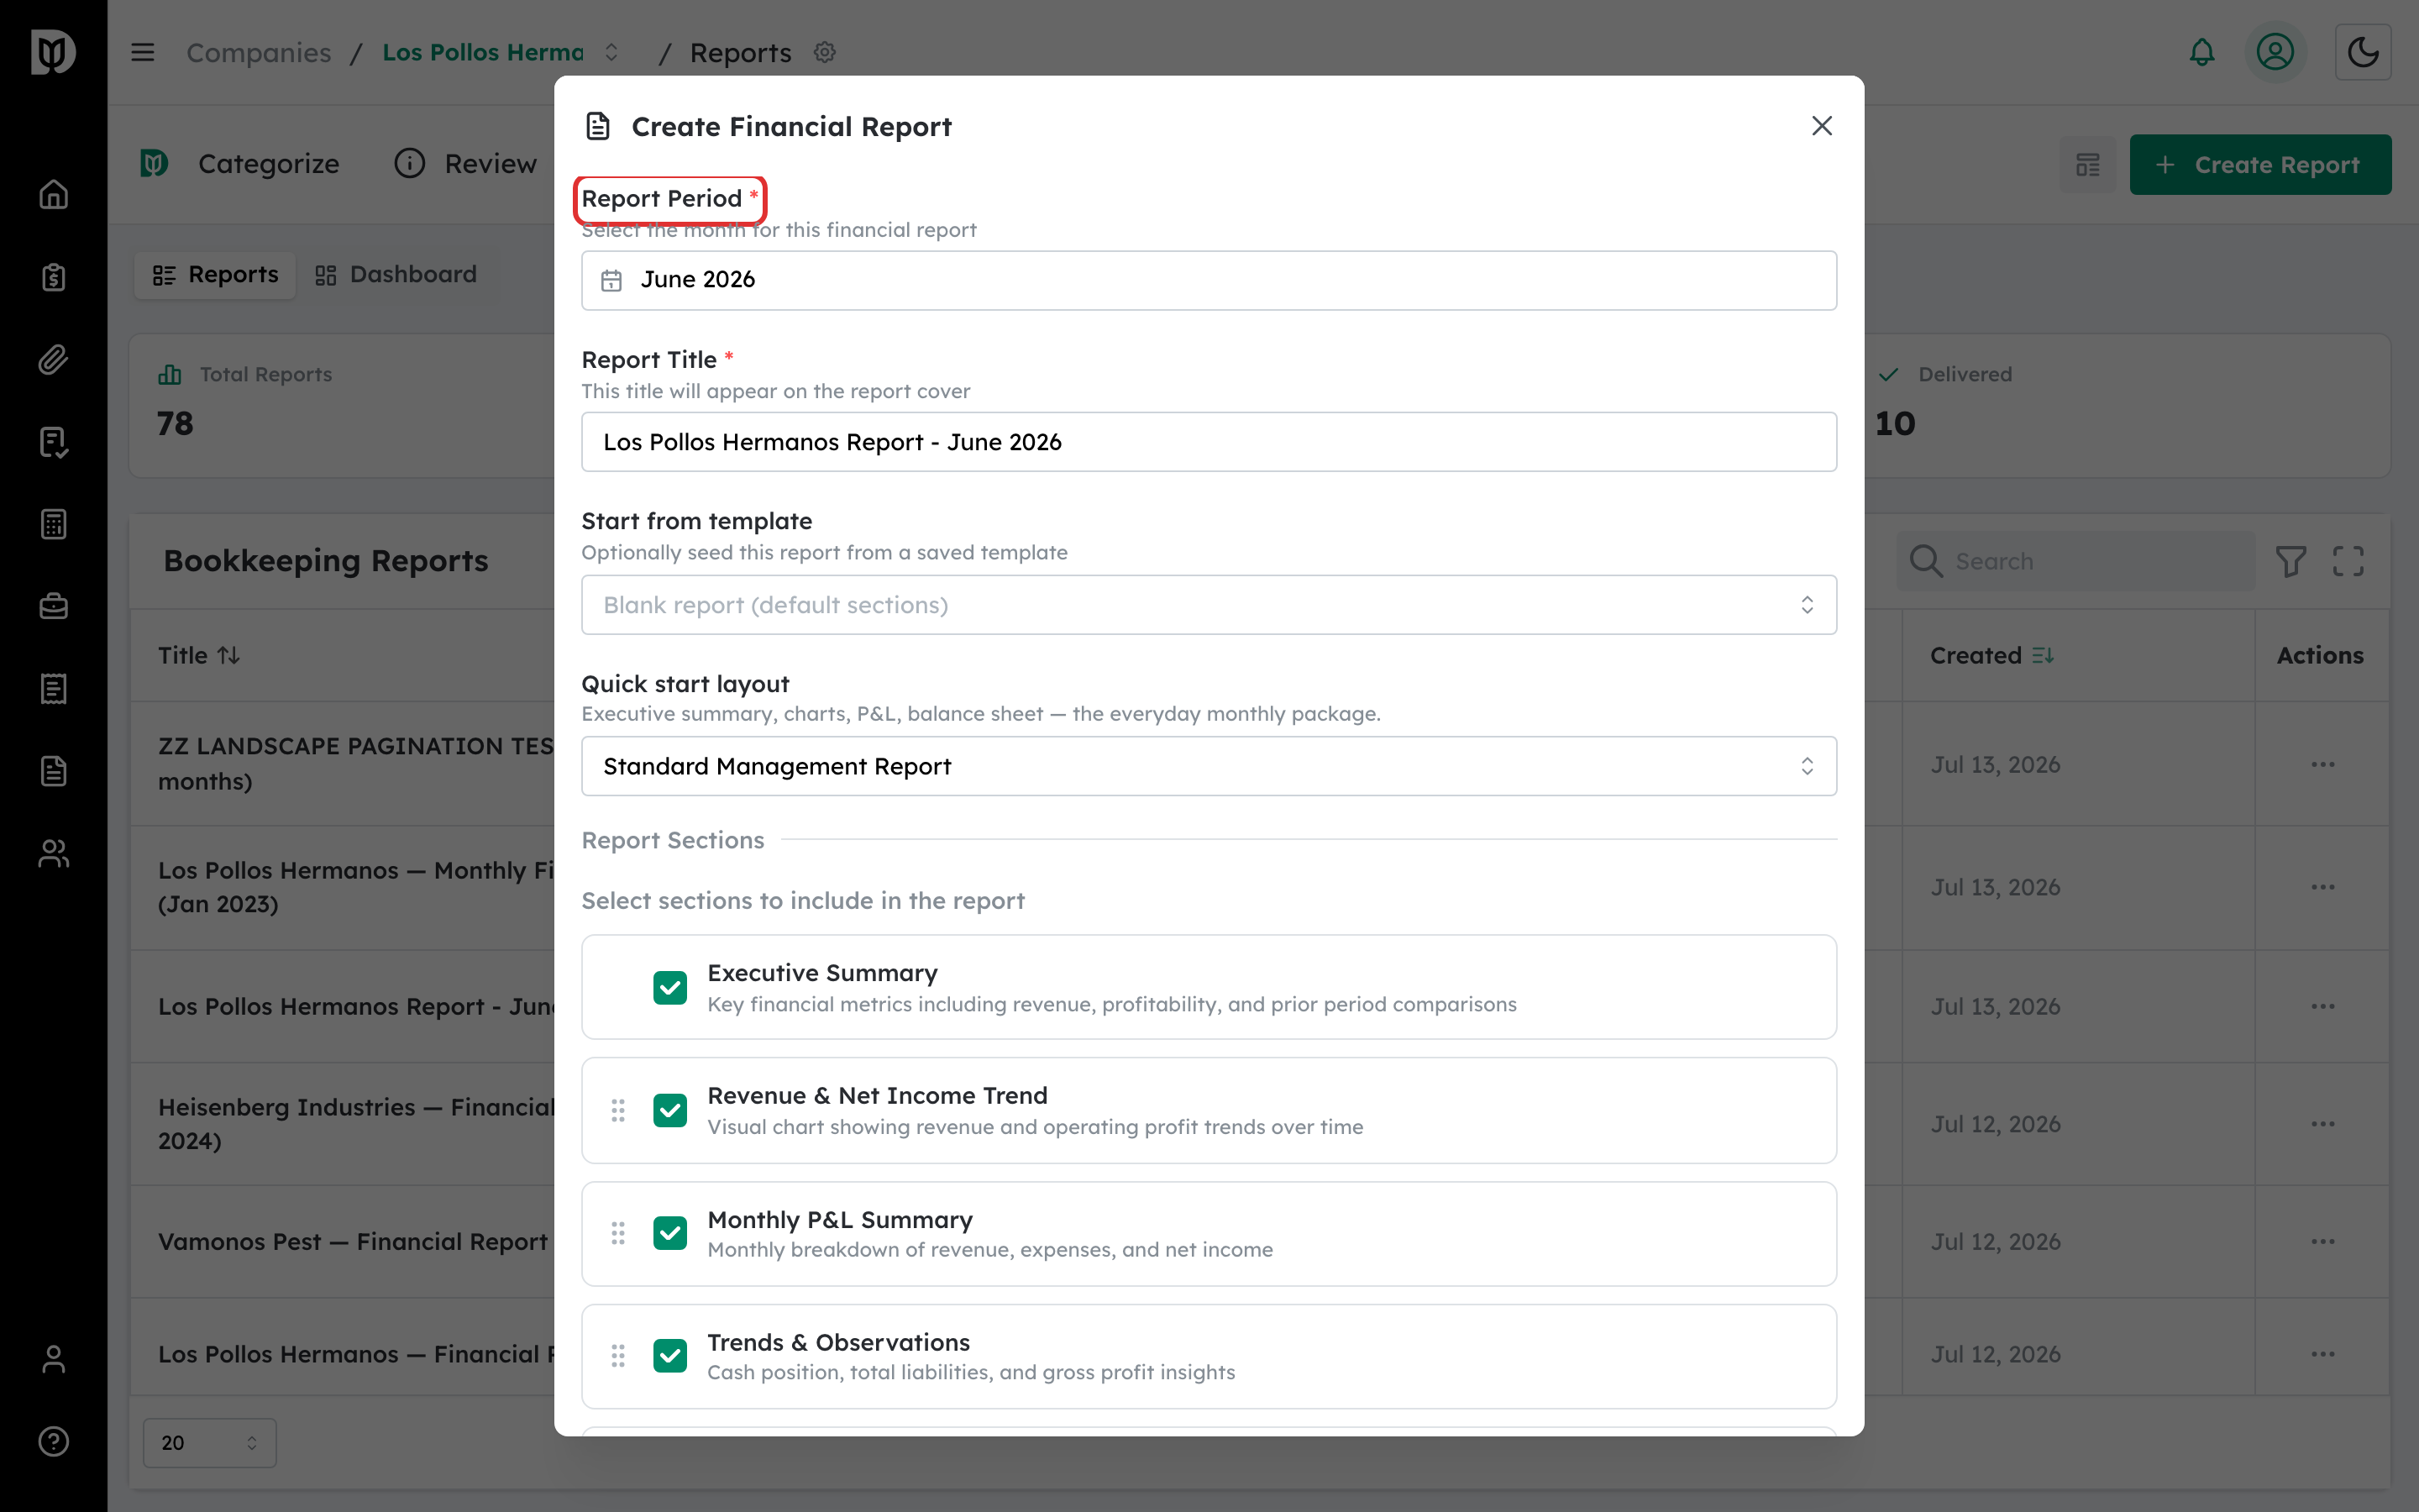Viewport: 2419px width, 1512px height.
Task: Close the Create Financial Report dialog
Action: pyautogui.click(x=1821, y=126)
